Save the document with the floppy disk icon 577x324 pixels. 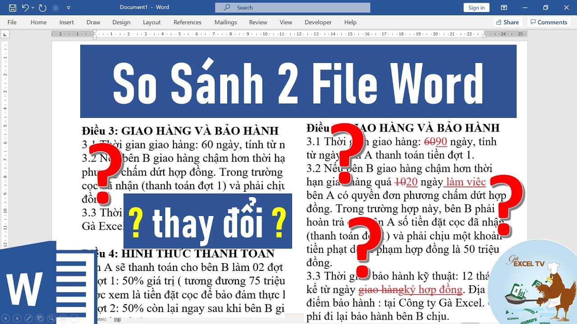coord(13,8)
